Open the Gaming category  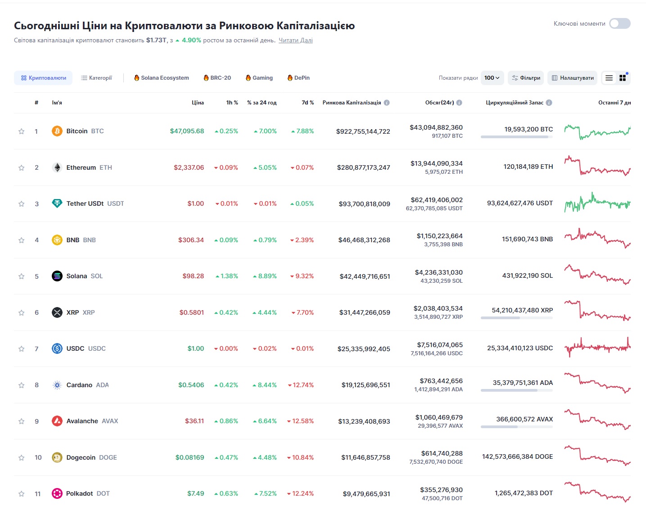259,78
